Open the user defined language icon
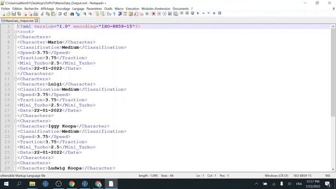Viewport: 336px width, 189px height. tap(125, 14)
